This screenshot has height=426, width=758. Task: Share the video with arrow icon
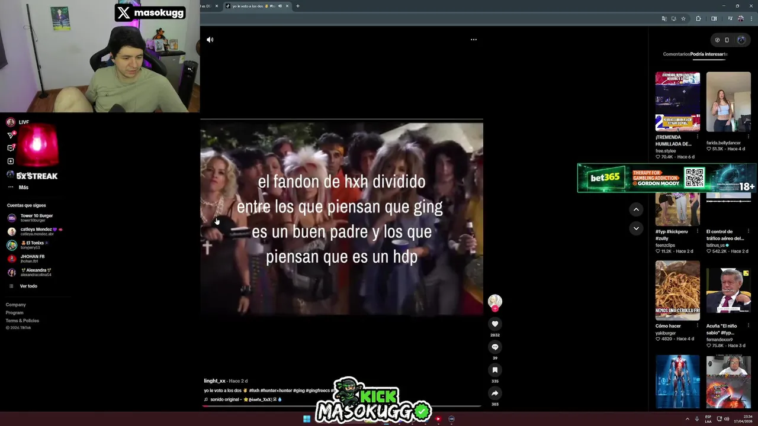[495, 393]
